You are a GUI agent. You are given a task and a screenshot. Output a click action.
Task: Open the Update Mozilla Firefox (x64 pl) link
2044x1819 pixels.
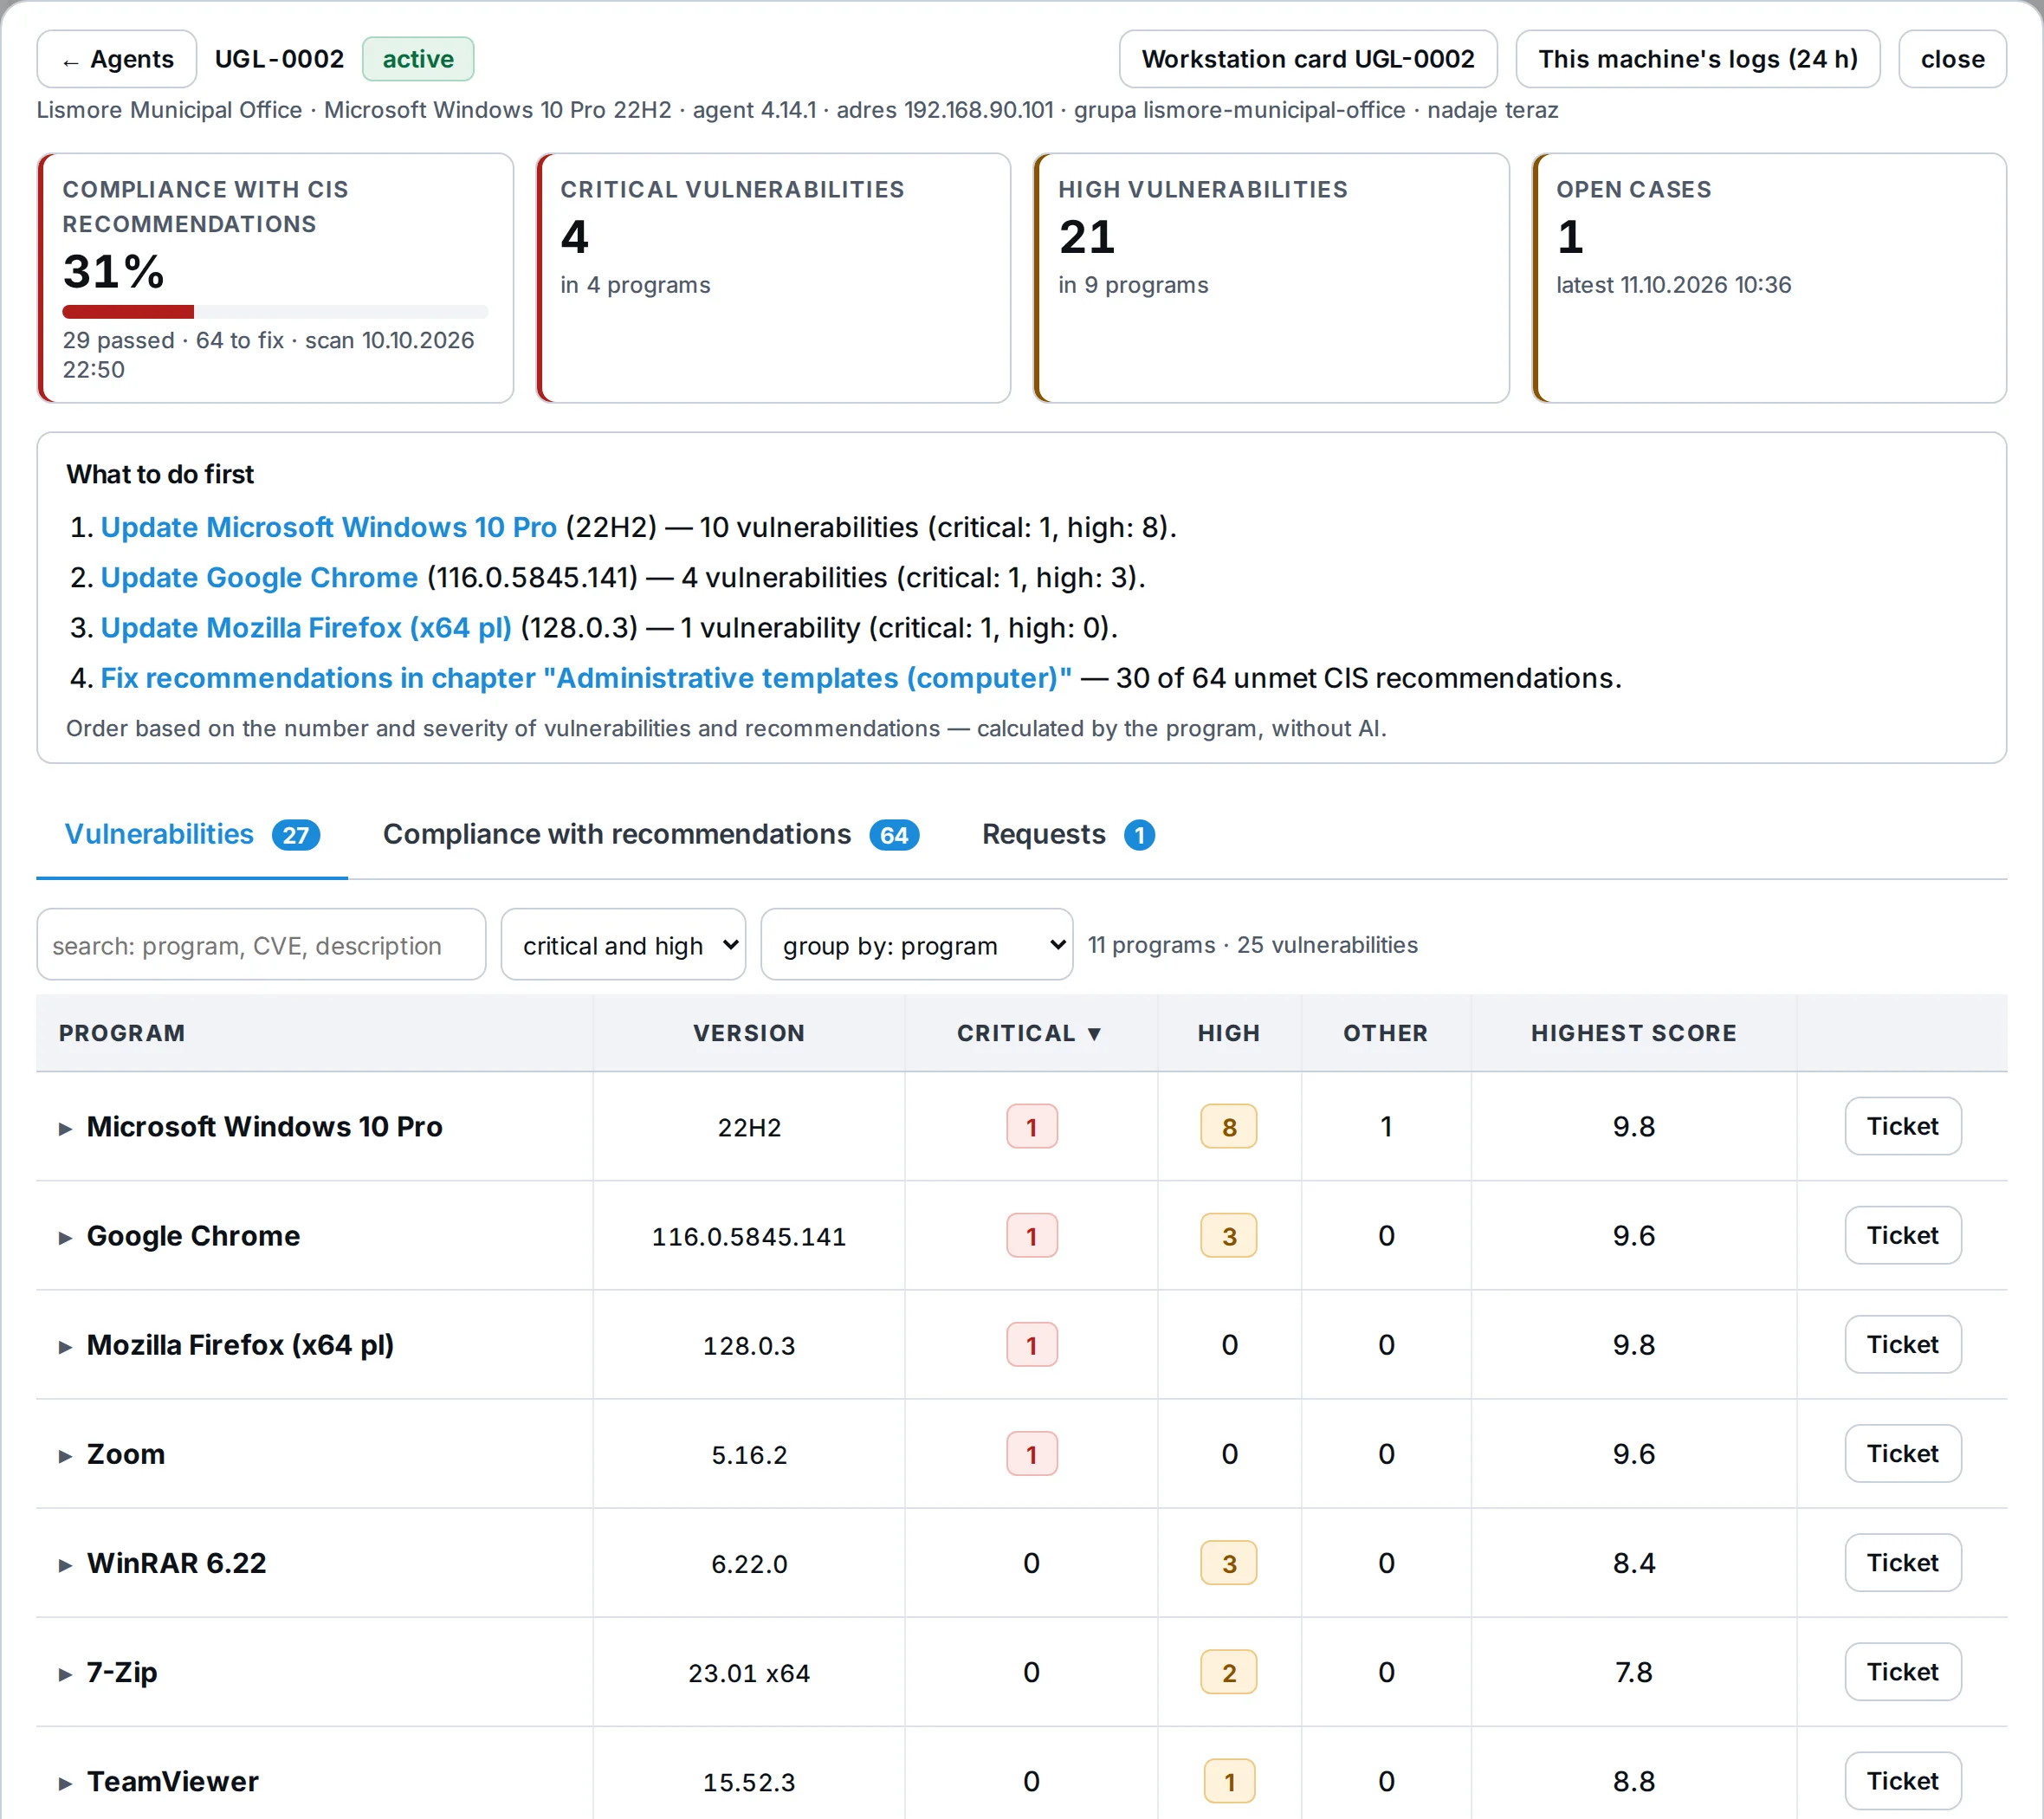[x=306, y=627]
